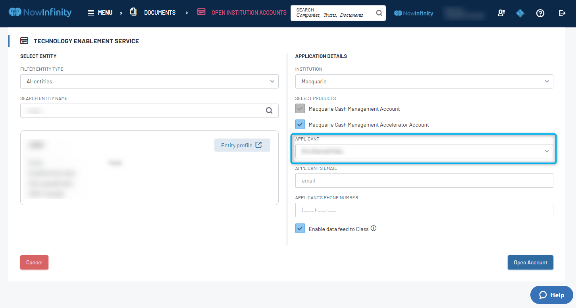Open the hamburger MENU icon

click(91, 13)
